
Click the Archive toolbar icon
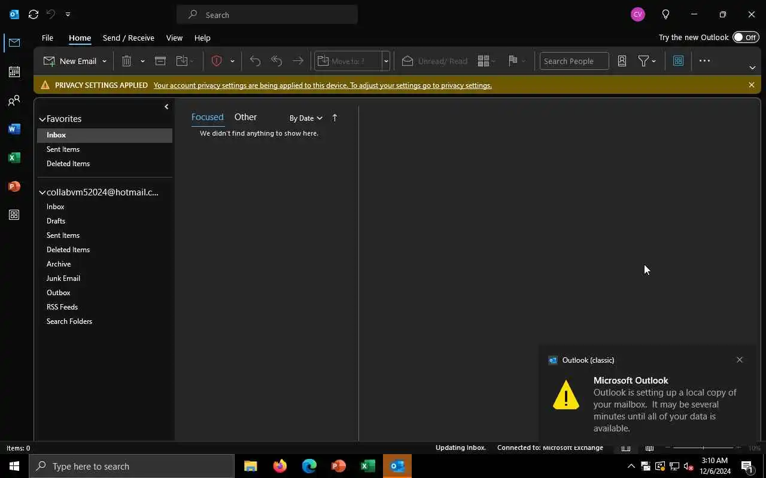[160, 61]
